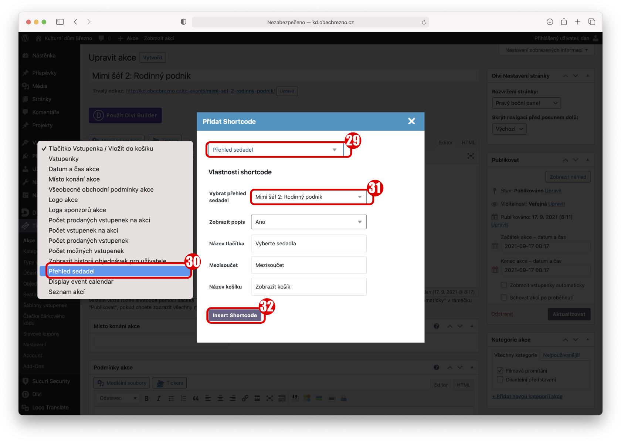Open the Rozvržení stránky dropdown
Image resolution: width=621 pixels, height=441 pixels.
coord(526,103)
